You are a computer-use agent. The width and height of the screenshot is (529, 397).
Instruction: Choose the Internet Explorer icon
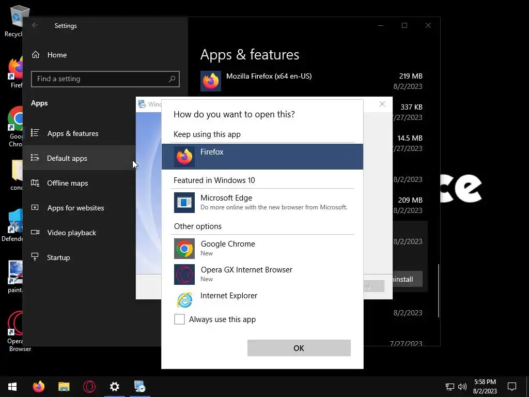coord(184,300)
